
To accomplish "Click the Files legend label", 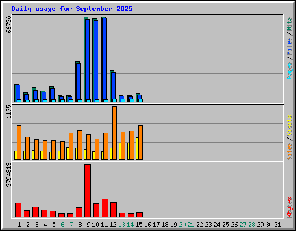I will click(x=290, y=46).
